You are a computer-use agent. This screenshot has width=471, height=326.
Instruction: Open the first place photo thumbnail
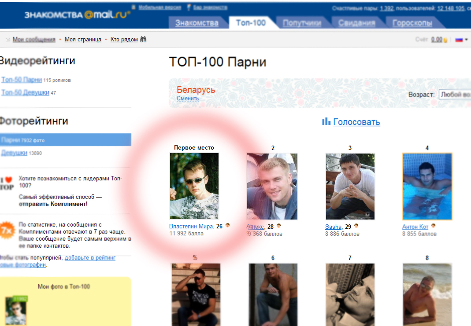tap(194, 186)
